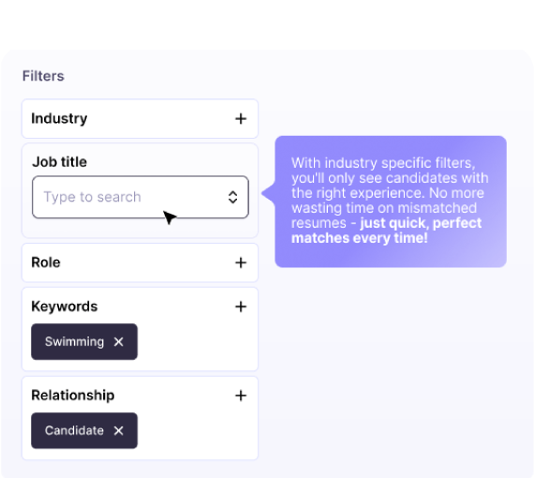Click the plus icon next to Relationship
Screen dimensions: 534x478
[x=241, y=396]
